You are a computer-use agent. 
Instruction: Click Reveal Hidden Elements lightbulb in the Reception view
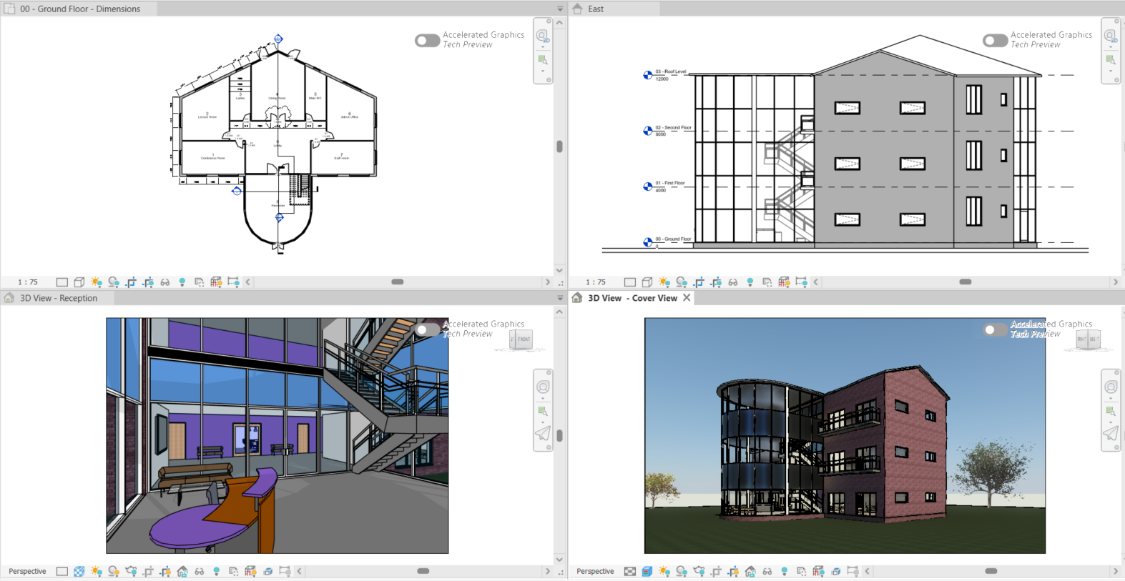click(x=217, y=572)
